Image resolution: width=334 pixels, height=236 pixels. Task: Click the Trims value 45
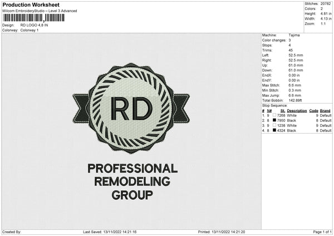(291, 50)
